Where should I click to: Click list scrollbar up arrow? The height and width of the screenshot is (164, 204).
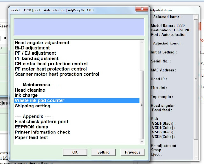point(142,42)
